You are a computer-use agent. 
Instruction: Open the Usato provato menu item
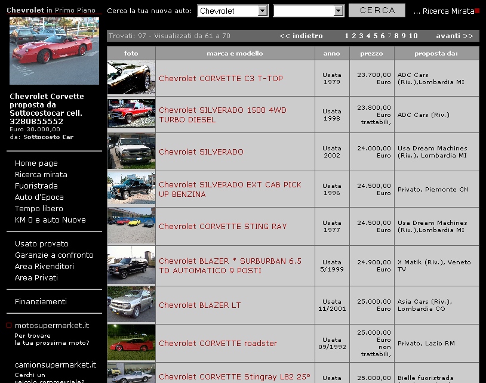pyautogui.click(x=42, y=244)
